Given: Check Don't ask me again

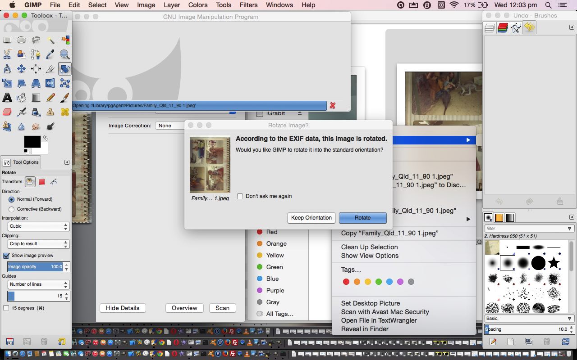Looking at the screenshot, I should click(240, 196).
